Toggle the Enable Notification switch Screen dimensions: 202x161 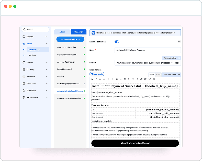[x=117, y=42]
